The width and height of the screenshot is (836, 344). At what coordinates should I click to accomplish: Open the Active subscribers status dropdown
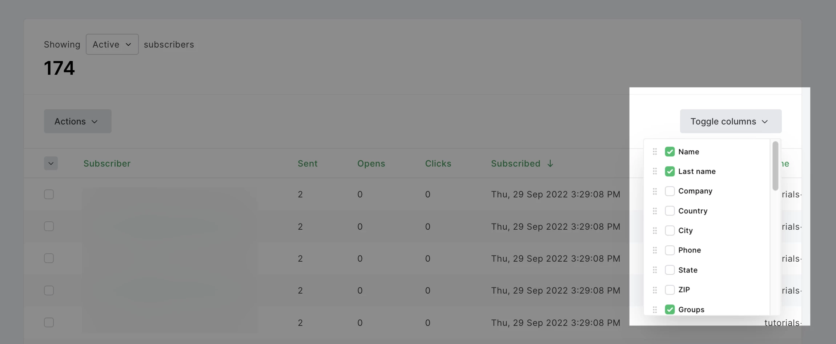pos(112,44)
